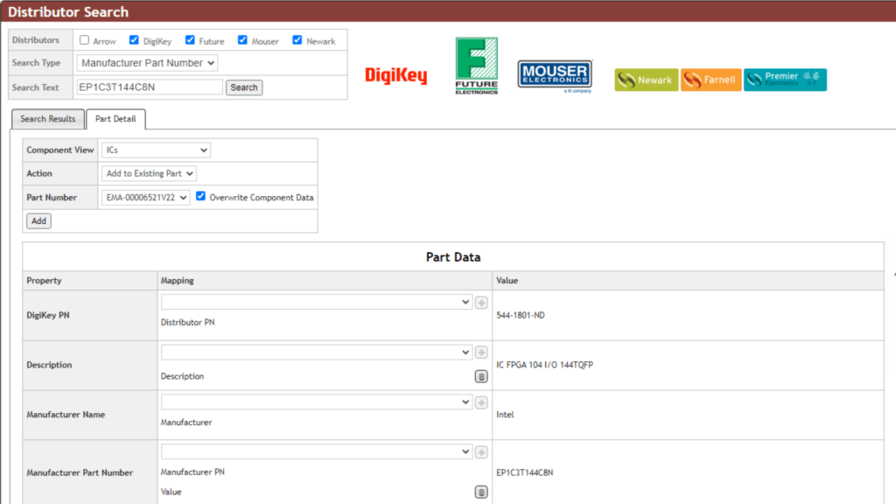Image resolution: width=896 pixels, height=504 pixels.
Task: Click the orange Farnell logo badge
Action: pyautogui.click(x=710, y=80)
